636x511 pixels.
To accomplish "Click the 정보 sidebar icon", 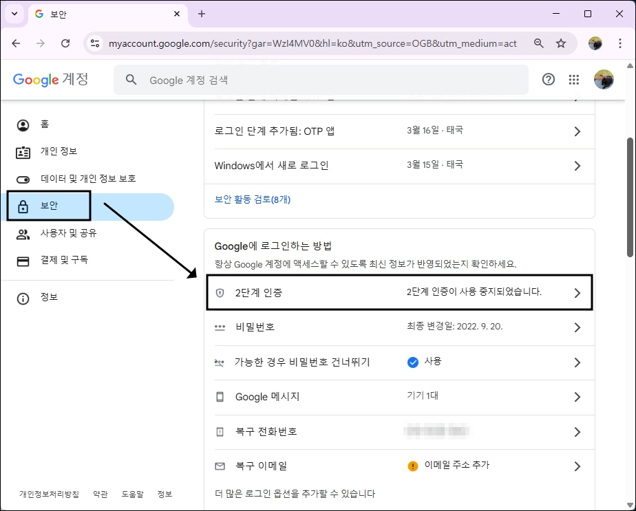I will coord(41,297).
